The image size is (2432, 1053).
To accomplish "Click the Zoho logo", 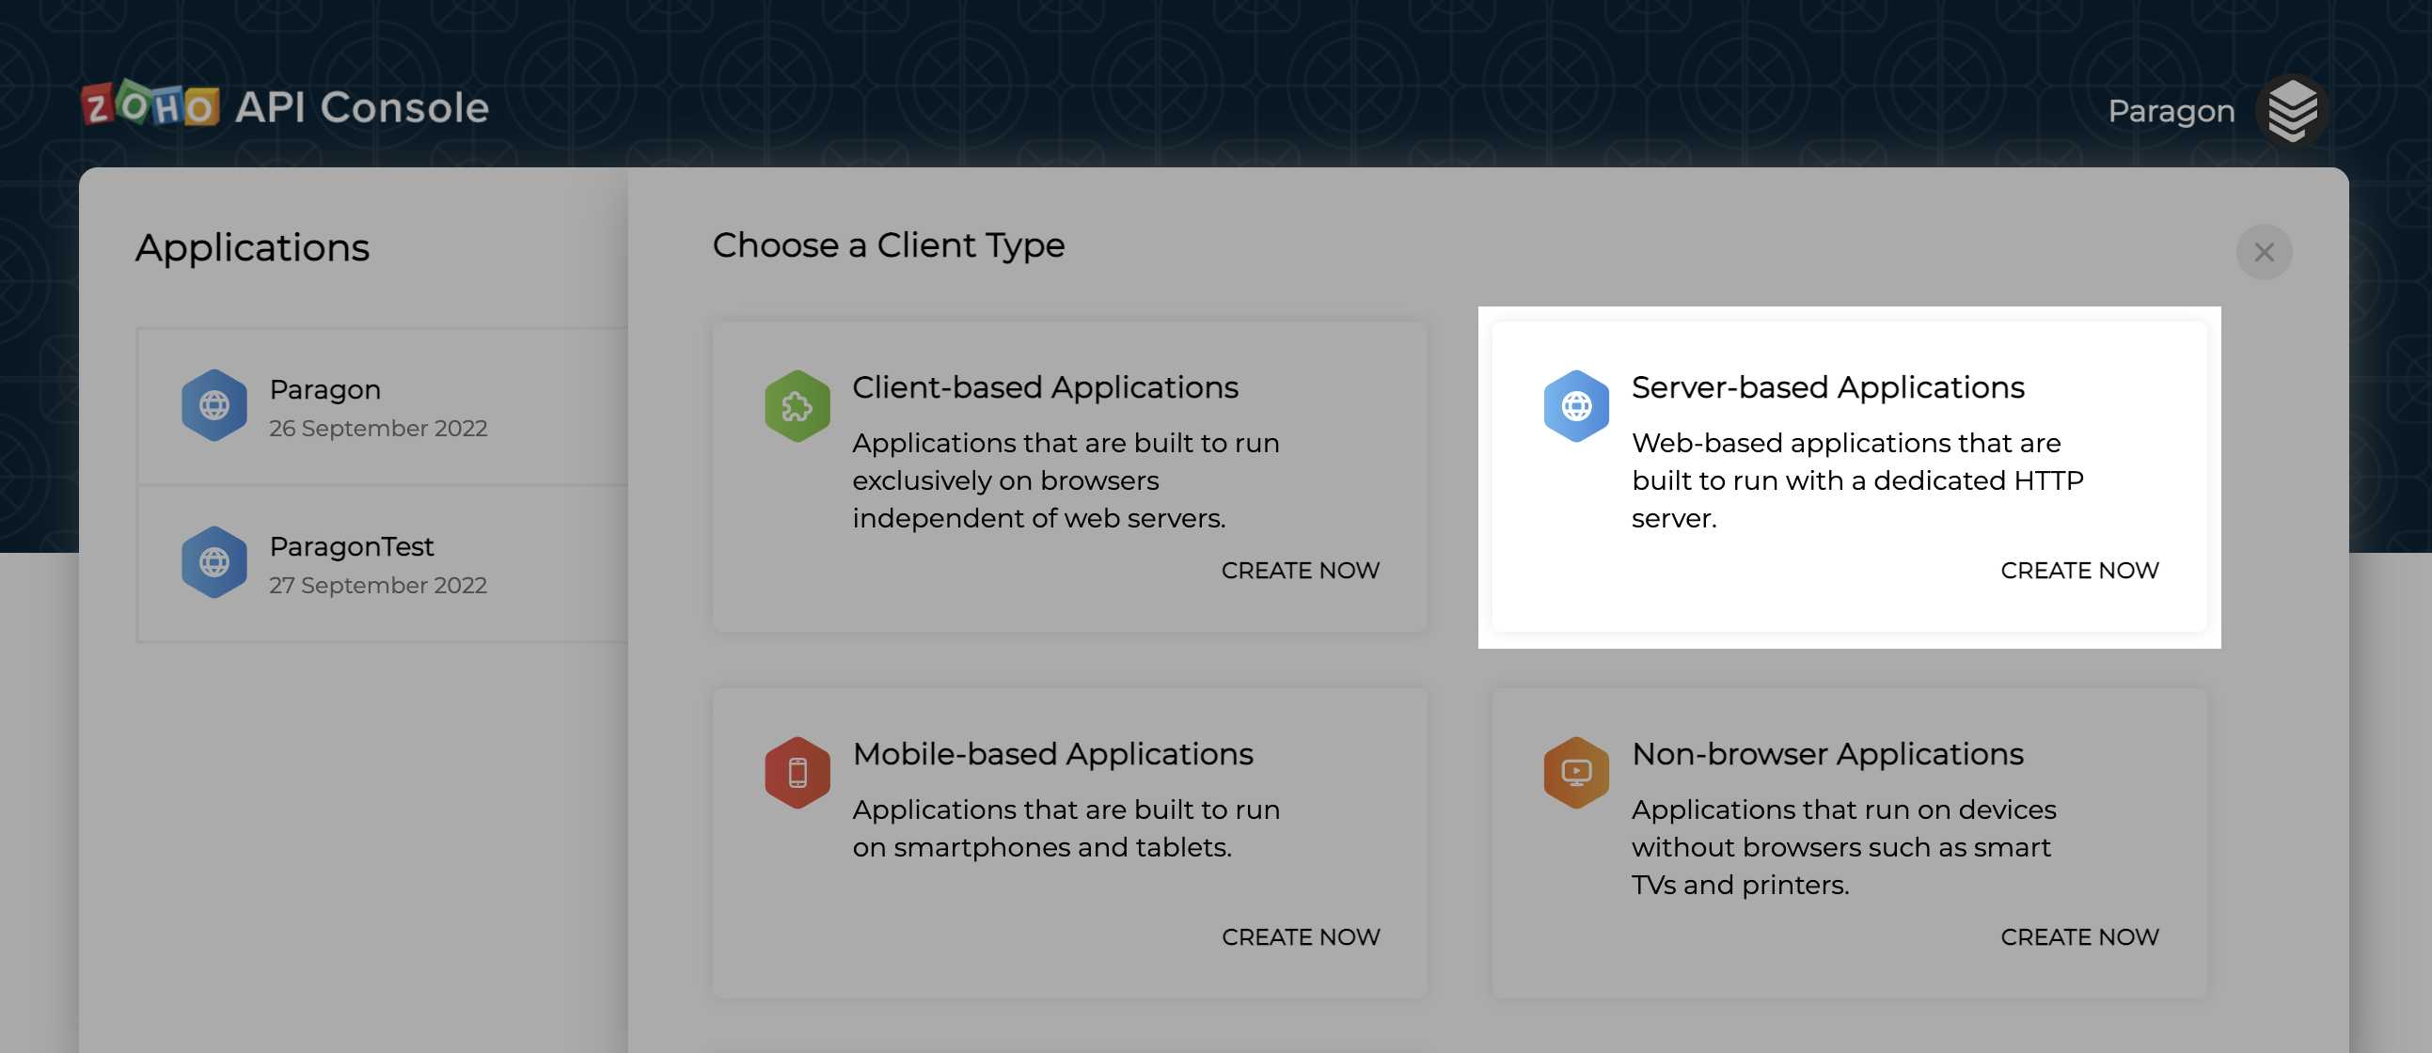I will [150, 104].
